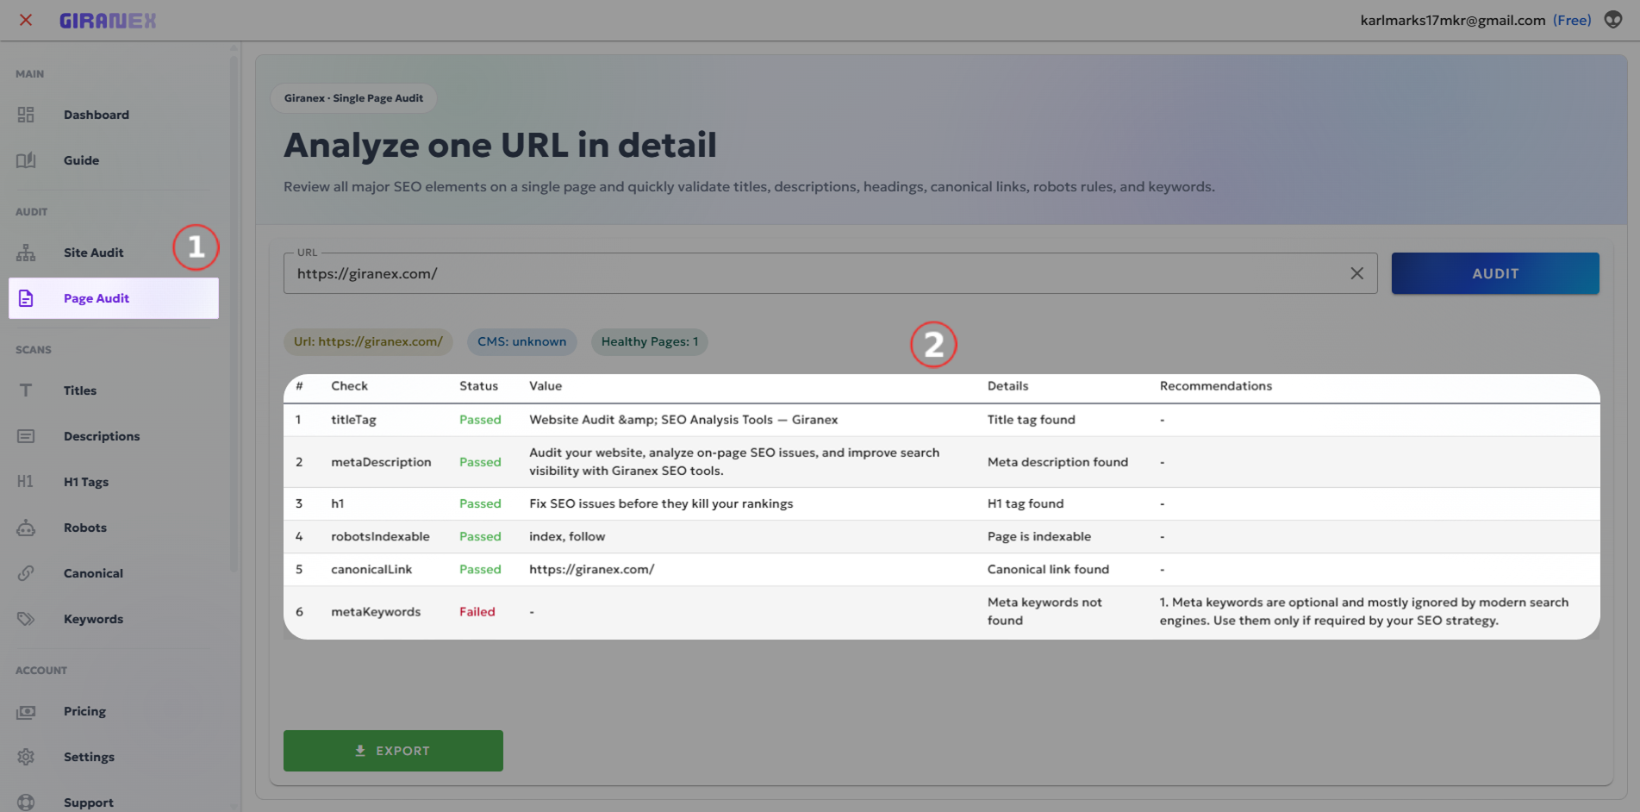Click the H1 Tags icon
Image resolution: width=1640 pixels, height=812 pixels.
(26, 482)
